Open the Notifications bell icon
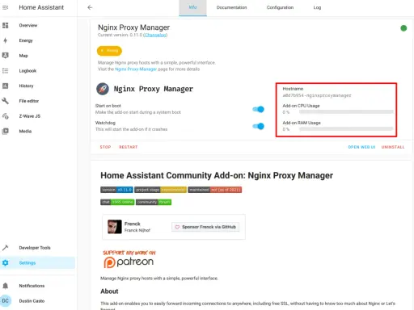This screenshot has height=310, width=414. (6, 286)
